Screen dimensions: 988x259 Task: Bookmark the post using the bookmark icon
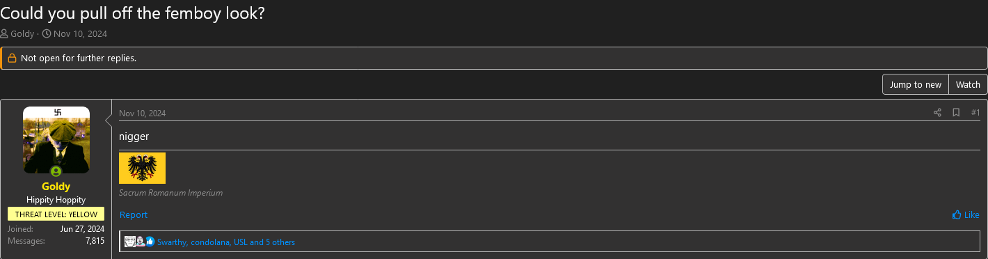(956, 113)
